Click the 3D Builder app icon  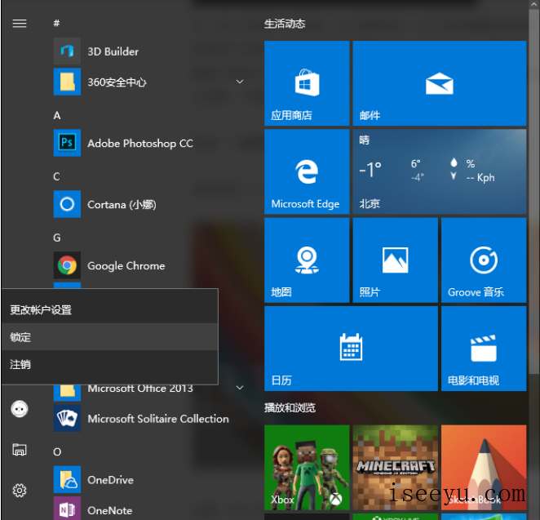pyautogui.click(x=67, y=51)
